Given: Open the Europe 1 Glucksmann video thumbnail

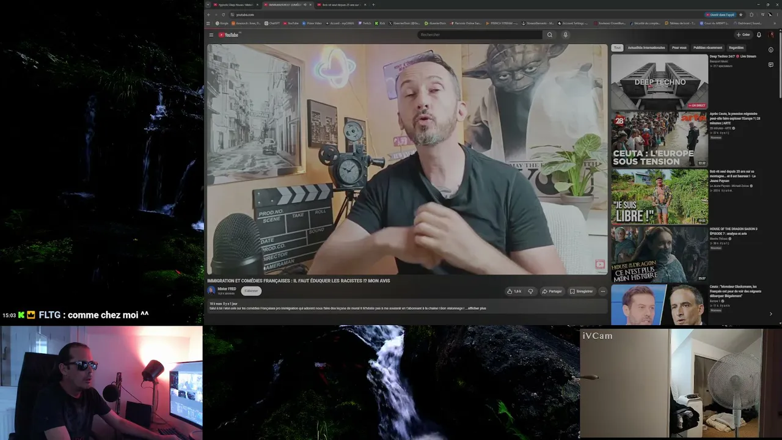Looking at the screenshot, I should [659, 304].
